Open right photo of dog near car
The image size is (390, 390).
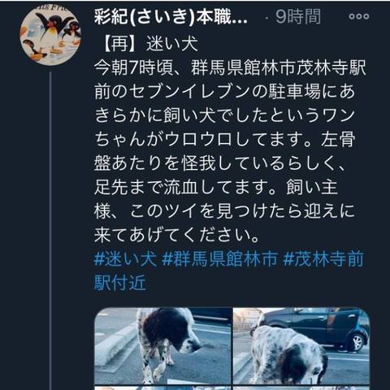(301, 346)
